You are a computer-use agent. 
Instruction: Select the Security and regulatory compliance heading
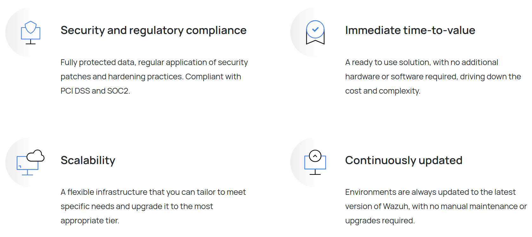tap(154, 30)
